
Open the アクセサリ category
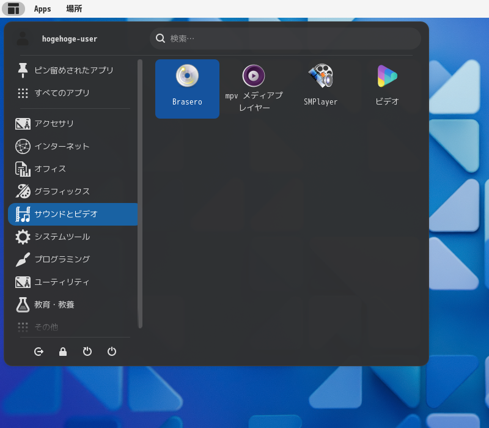tap(73, 124)
